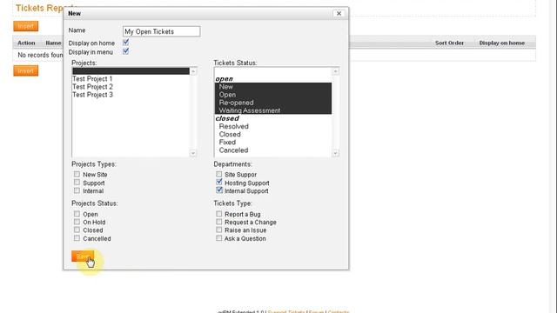This screenshot has height=313, width=557.
Task: Check the Open projects status checkbox
Action: [x=77, y=214]
